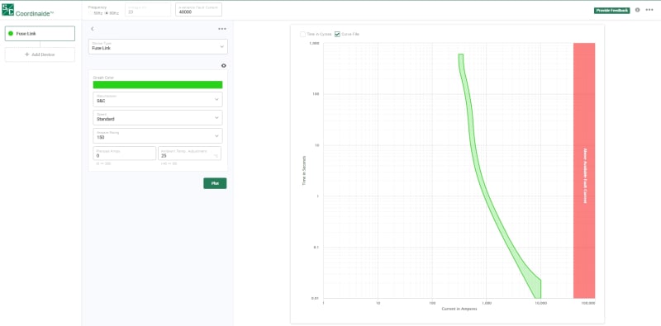Open the Device Type dropdown
The height and width of the screenshot is (326, 661).
tap(158, 47)
